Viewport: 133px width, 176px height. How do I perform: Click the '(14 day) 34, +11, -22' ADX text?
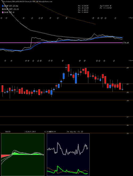pos(75,132)
